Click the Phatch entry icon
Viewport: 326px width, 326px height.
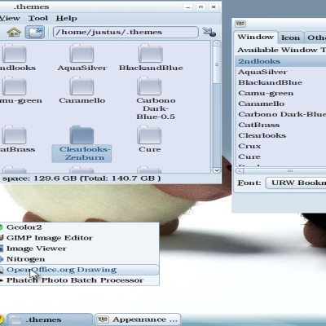click(1, 280)
